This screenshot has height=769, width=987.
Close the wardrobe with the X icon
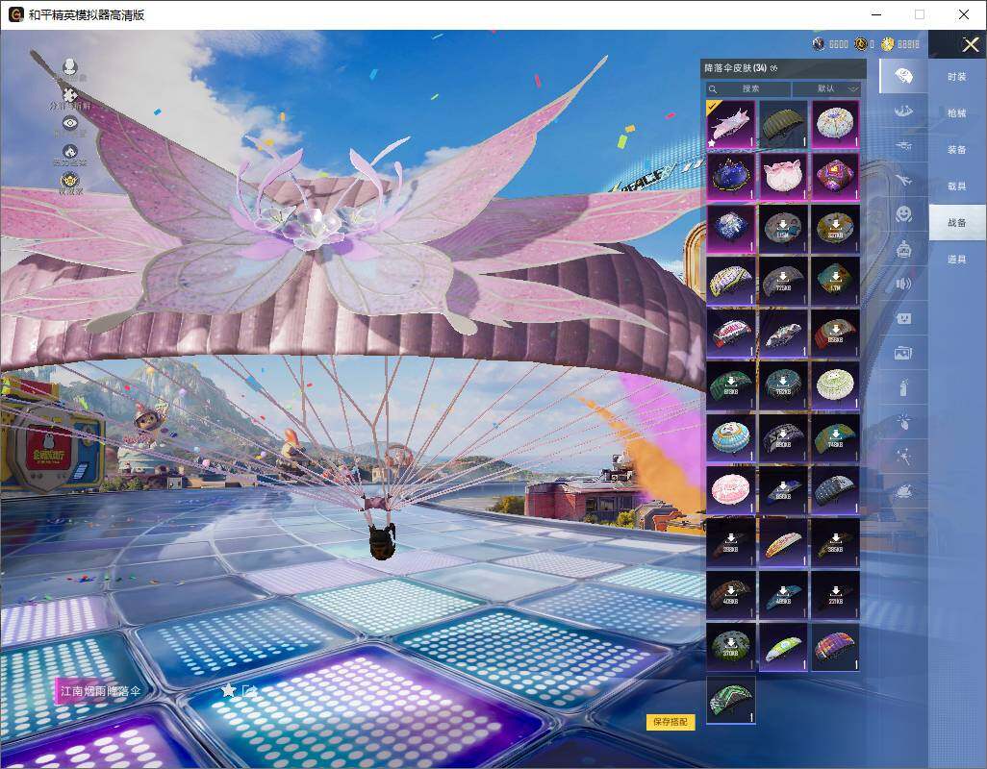pos(970,44)
